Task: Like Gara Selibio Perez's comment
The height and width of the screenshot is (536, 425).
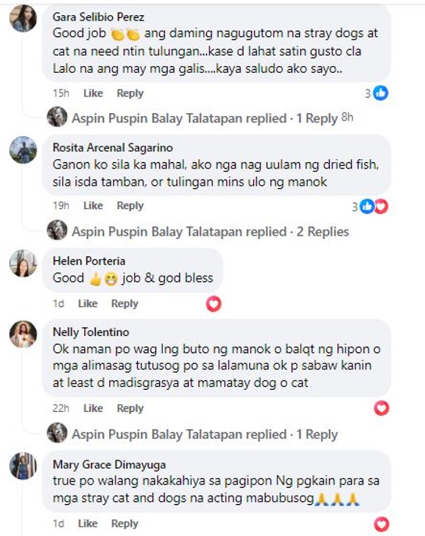Action: pyautogui.click(x=93, y=93)
